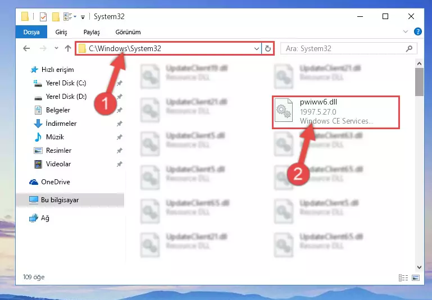Click pin icon next to İndirmeler
Screen dimensions: 432x300
(119, 124)
